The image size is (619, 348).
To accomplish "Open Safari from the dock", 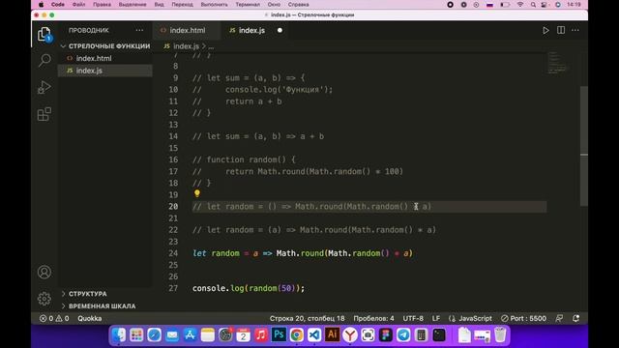I will (x=154, y=335).
